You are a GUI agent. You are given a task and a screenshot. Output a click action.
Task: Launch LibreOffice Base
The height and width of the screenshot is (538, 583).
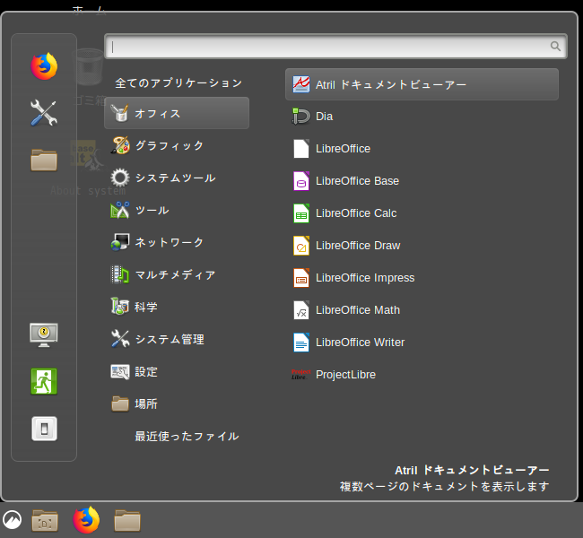[x=422, y=181]
